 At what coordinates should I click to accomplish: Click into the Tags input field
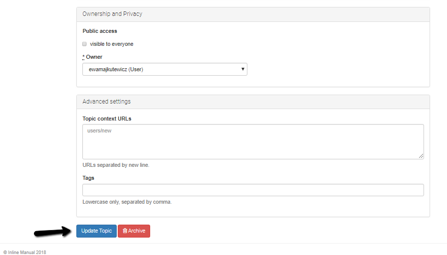pos(253,190)
